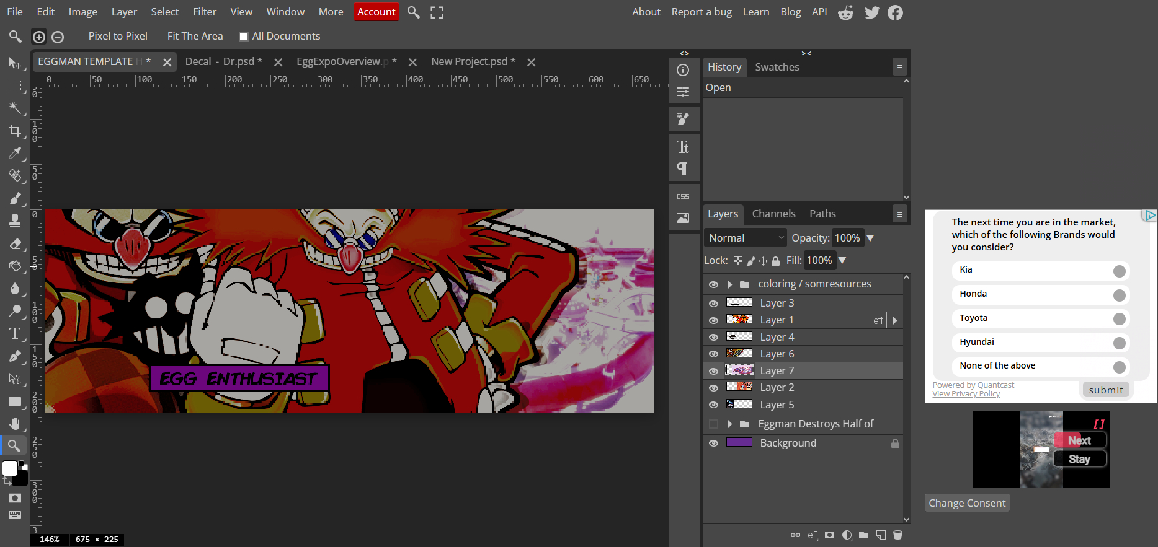Choose the Clone Stamp tool
This screenshot has width=1158, height=547.
[x=15, y=221]
